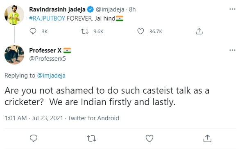The width and height of the screenshot is (240, 149).
Task: Open the @imjadeja link in Replying to
Action: coord(51,76)
